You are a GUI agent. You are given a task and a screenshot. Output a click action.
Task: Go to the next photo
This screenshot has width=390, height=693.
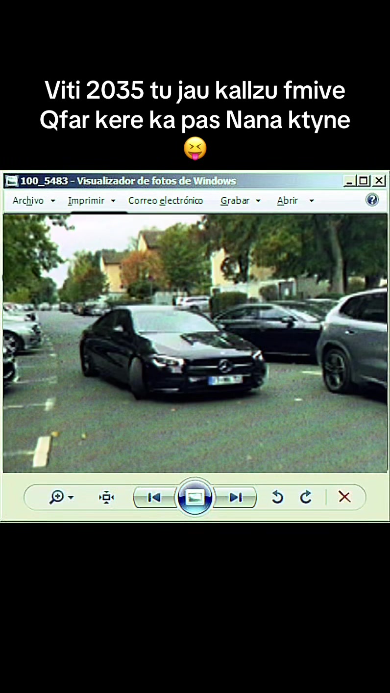click(236, 498)
